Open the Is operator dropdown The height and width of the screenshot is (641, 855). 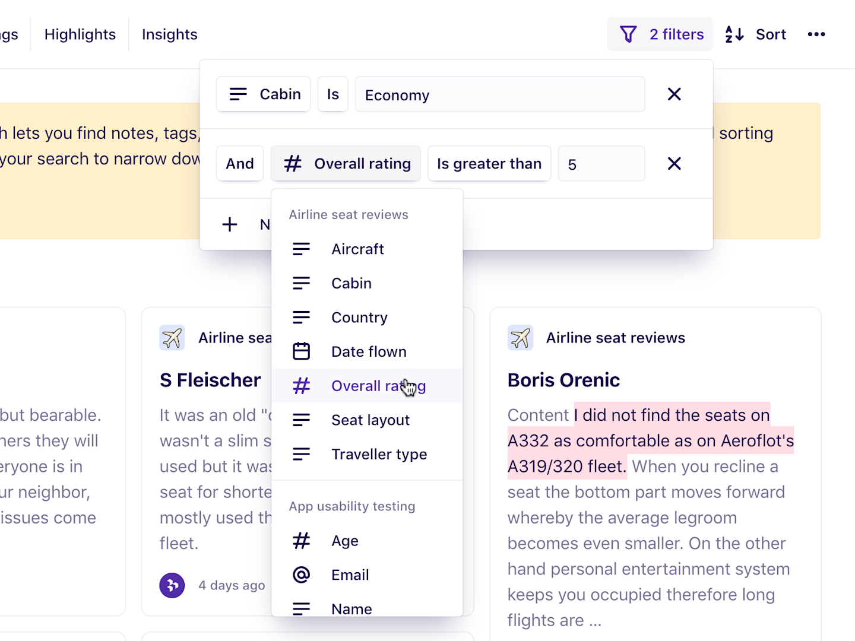(333, 94)
